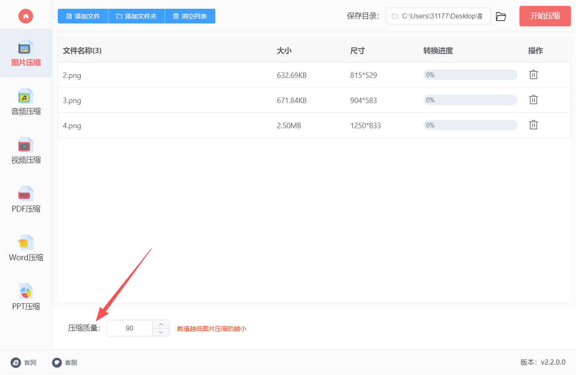
Task: Click the progress bar for 2.png
Action: [470, 75]
